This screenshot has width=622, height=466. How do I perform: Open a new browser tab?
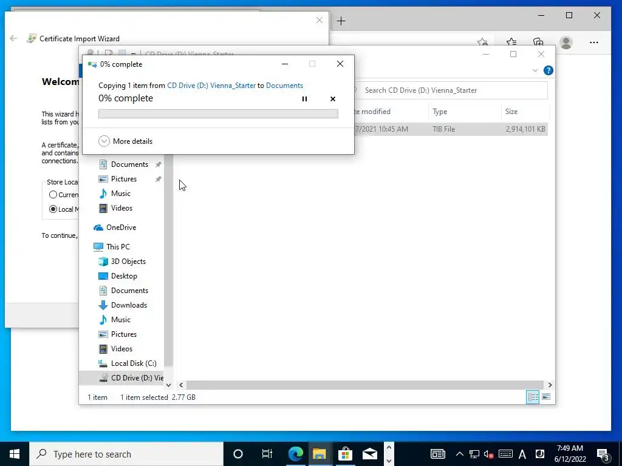341,21
